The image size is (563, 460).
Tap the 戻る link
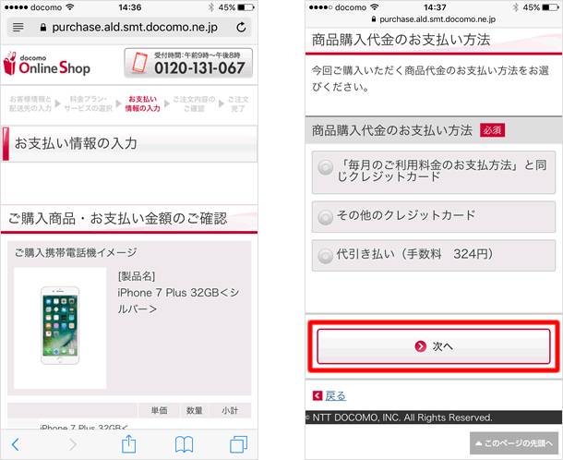335,395
